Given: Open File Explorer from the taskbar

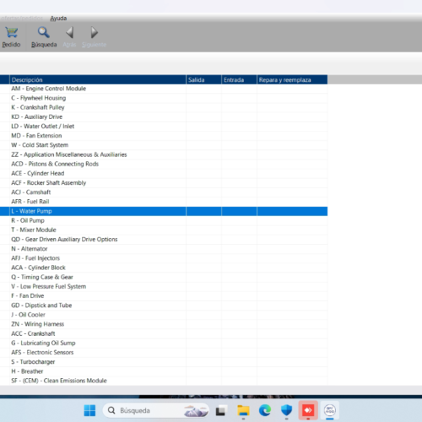Looking at the screenshot, I should pyautogui.click(x=243, y=411).
